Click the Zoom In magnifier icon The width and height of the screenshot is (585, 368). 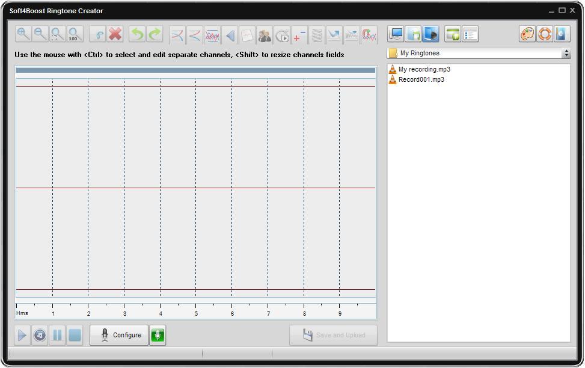pos(23,34)
